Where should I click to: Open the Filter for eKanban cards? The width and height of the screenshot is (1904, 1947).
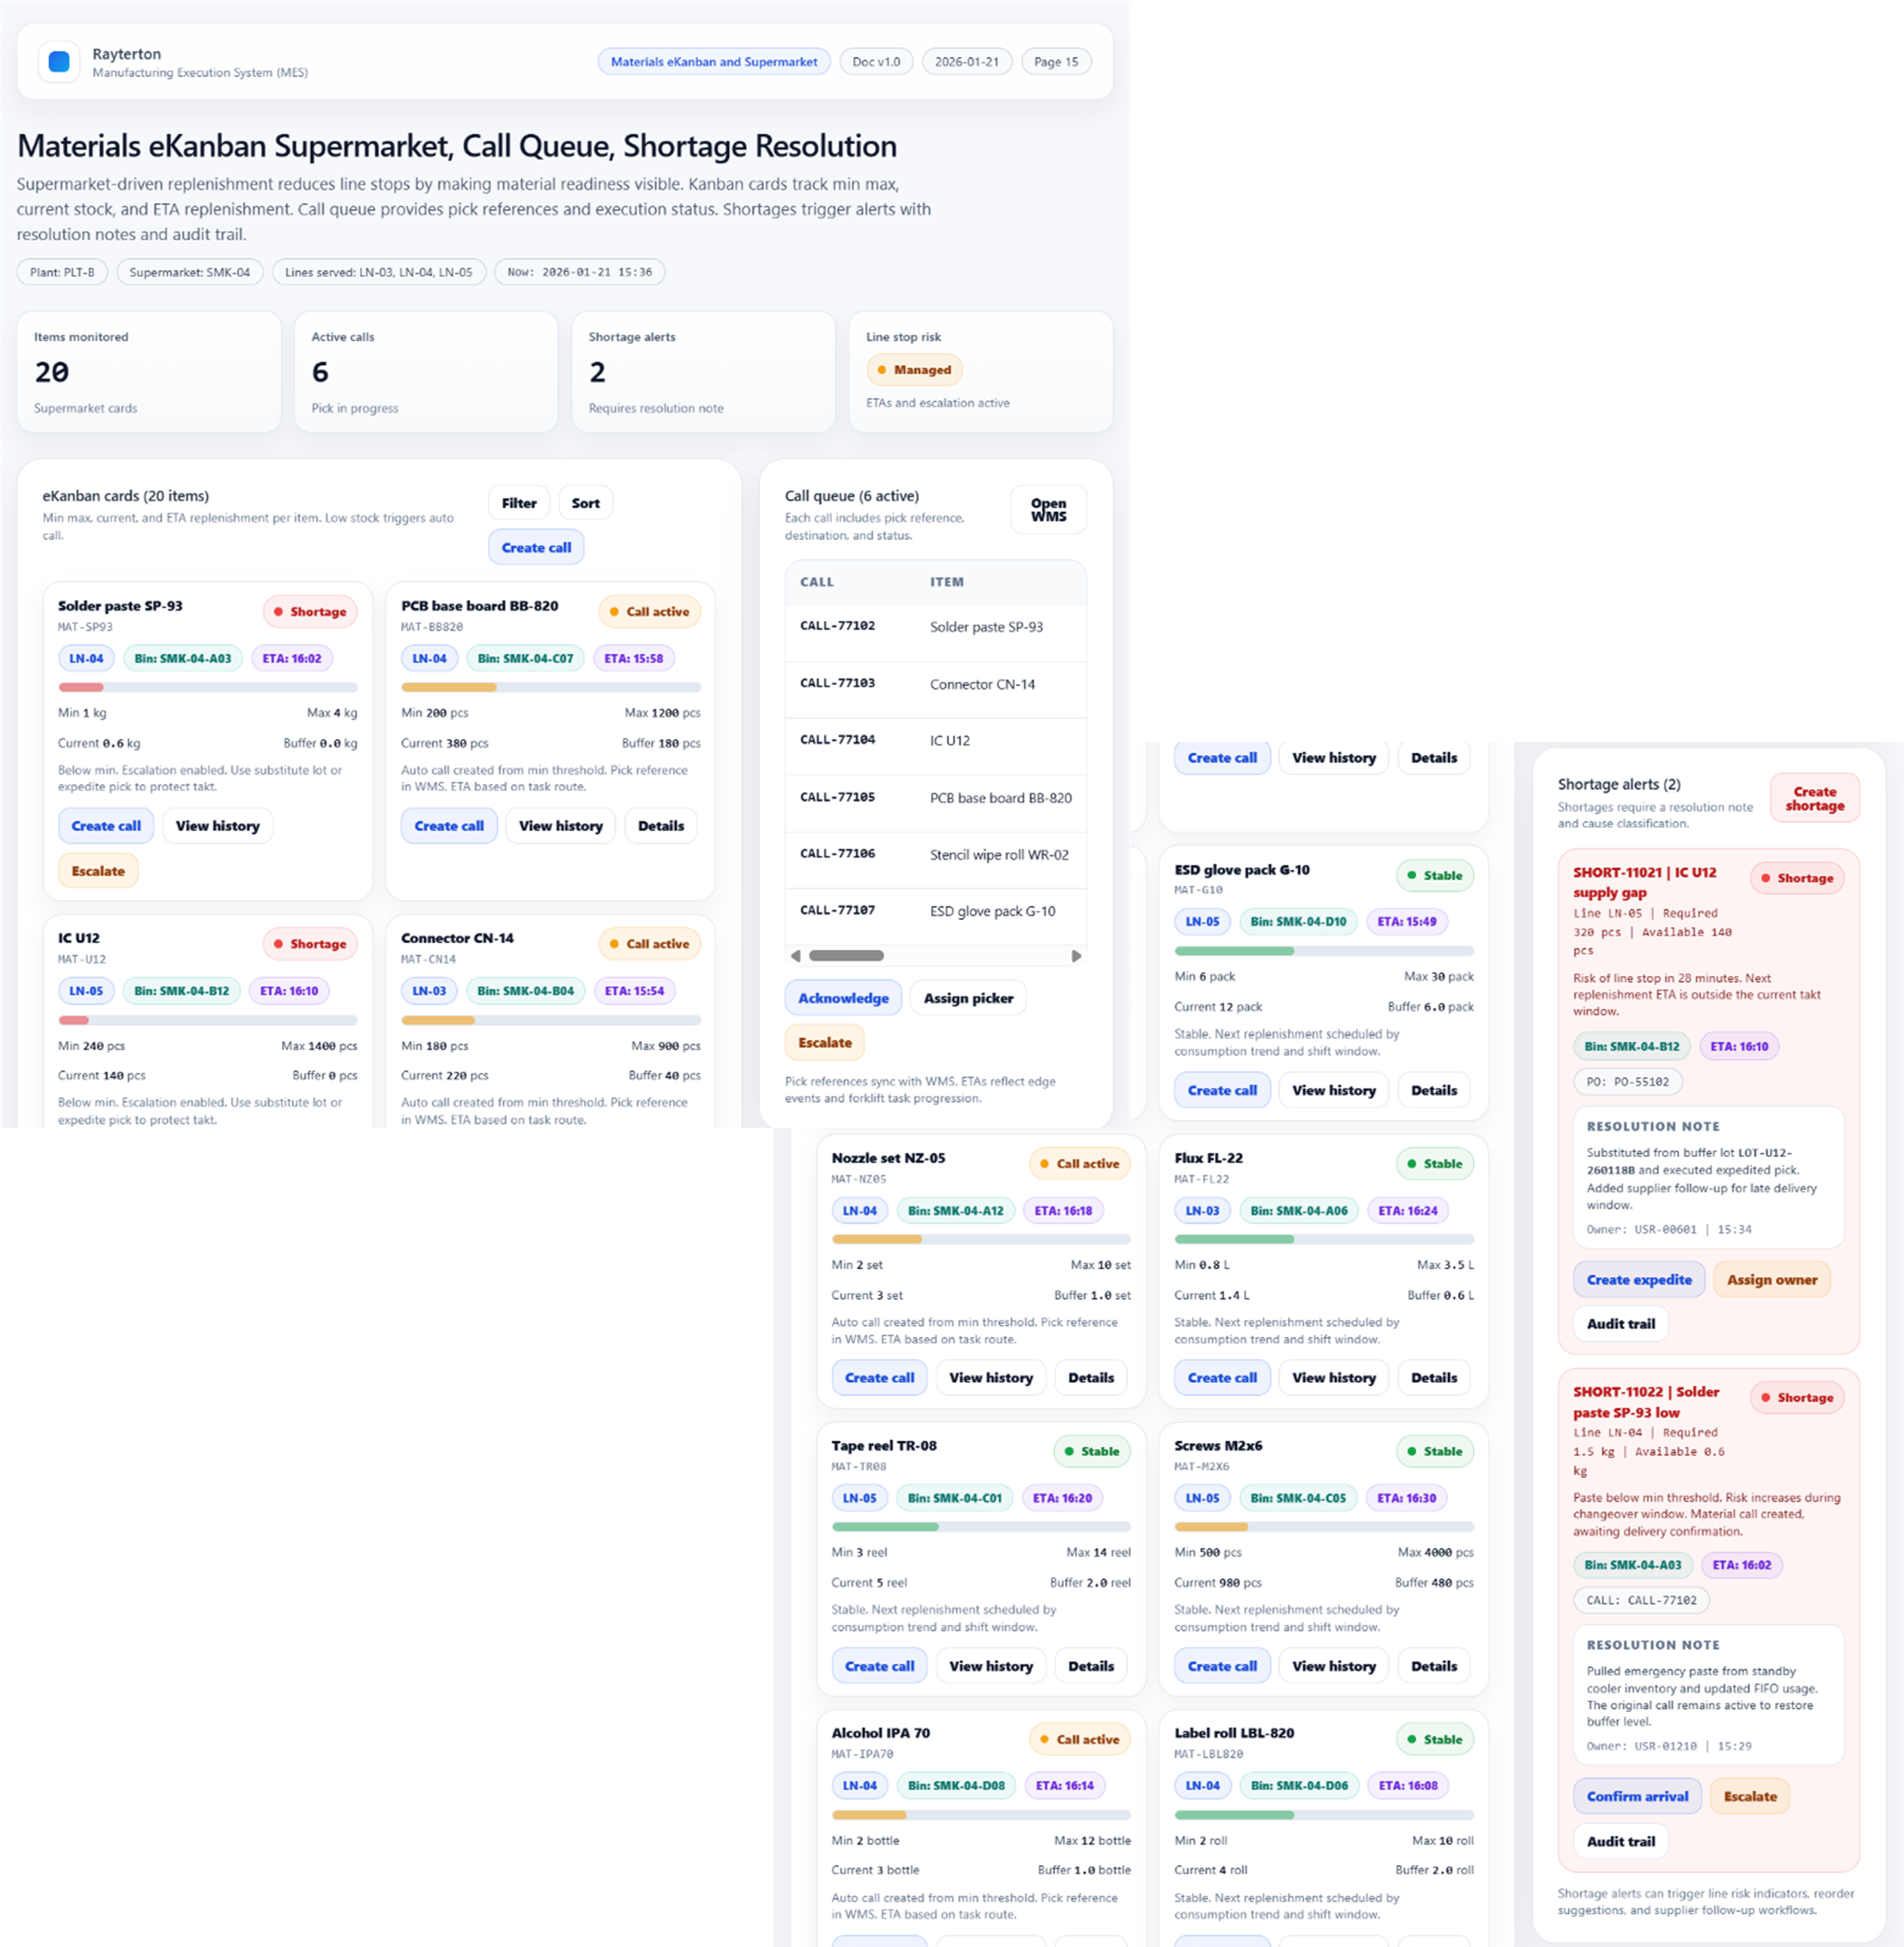point(519,503)
